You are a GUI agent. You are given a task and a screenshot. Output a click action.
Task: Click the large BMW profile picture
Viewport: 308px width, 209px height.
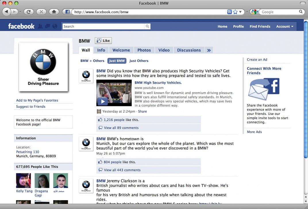(x=43, y=67)
